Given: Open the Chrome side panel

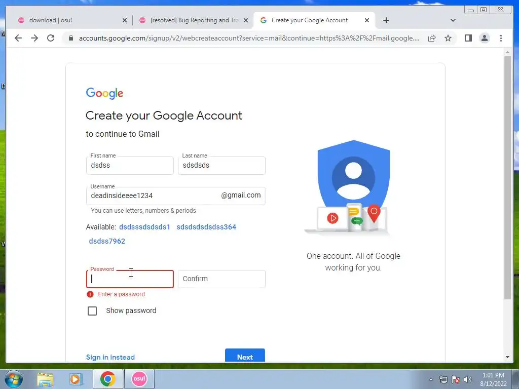Looking at the screenshot, I should 468,38.
